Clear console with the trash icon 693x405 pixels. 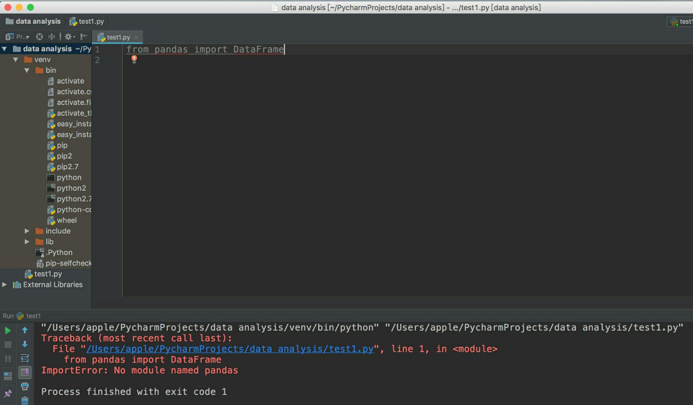[25, 401]
